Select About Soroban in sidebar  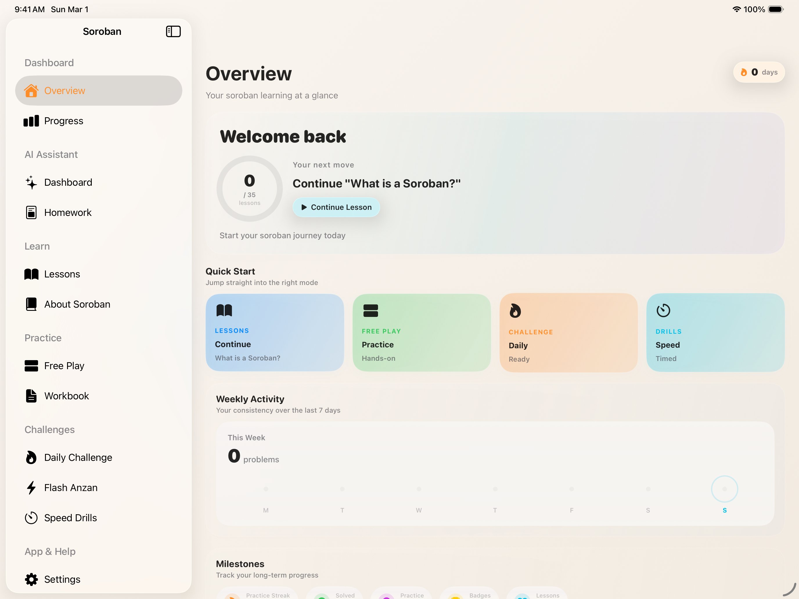[77, 304]
